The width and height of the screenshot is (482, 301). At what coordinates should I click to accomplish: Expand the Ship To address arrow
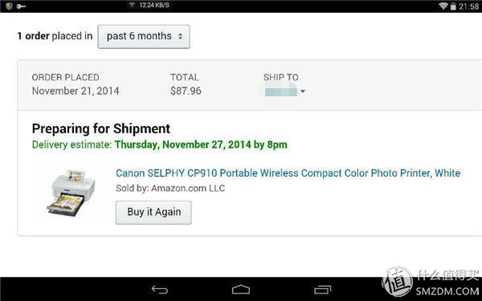(303, 92)
